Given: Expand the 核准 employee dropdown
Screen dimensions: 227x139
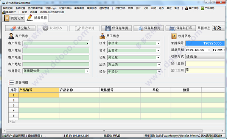Looking at the screenshot, I should point(158,43).
